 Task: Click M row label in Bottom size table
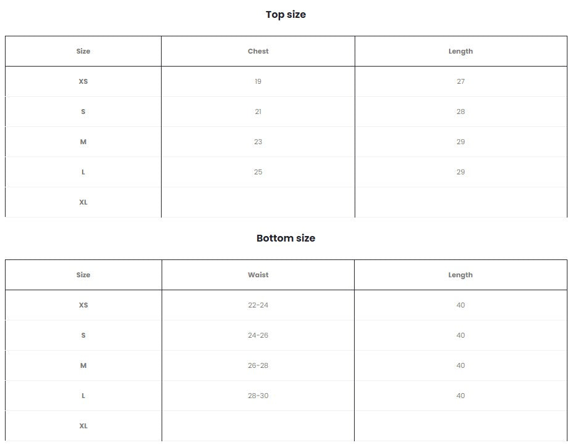click(x=83, y=365)
